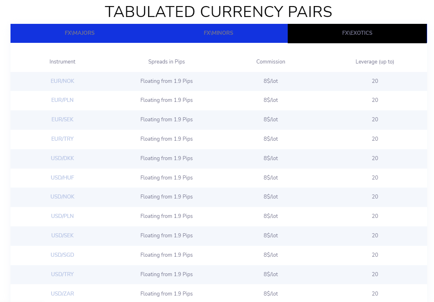Click the spread value in USD/DKK row
The height and width of the screenshot is (302, 434).
coord(166,158)
